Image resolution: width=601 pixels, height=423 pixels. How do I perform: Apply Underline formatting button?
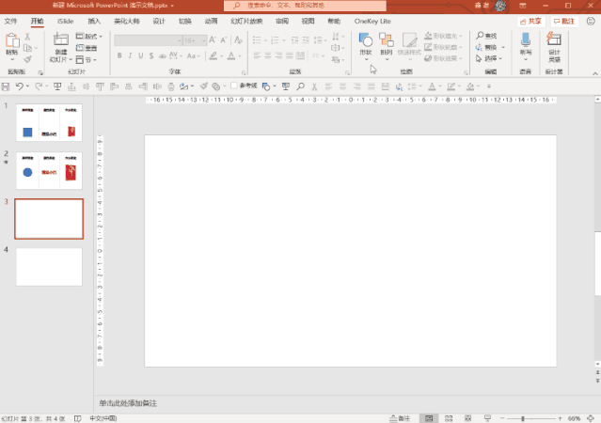click(x=142, y=55)
